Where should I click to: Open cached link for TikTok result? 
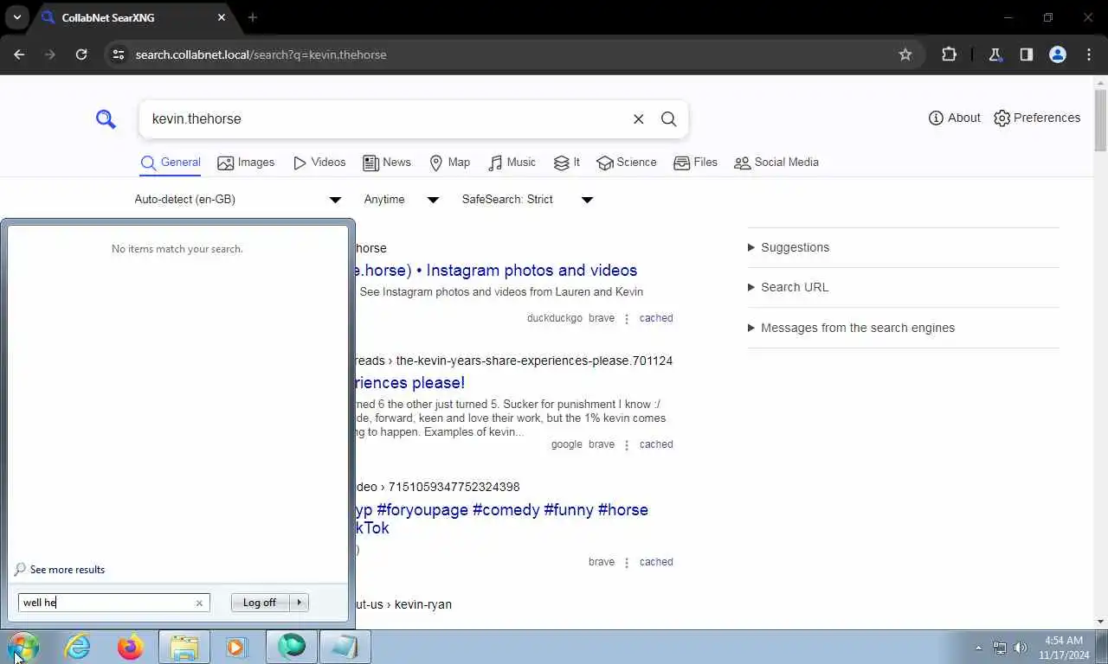pos(656,562)
